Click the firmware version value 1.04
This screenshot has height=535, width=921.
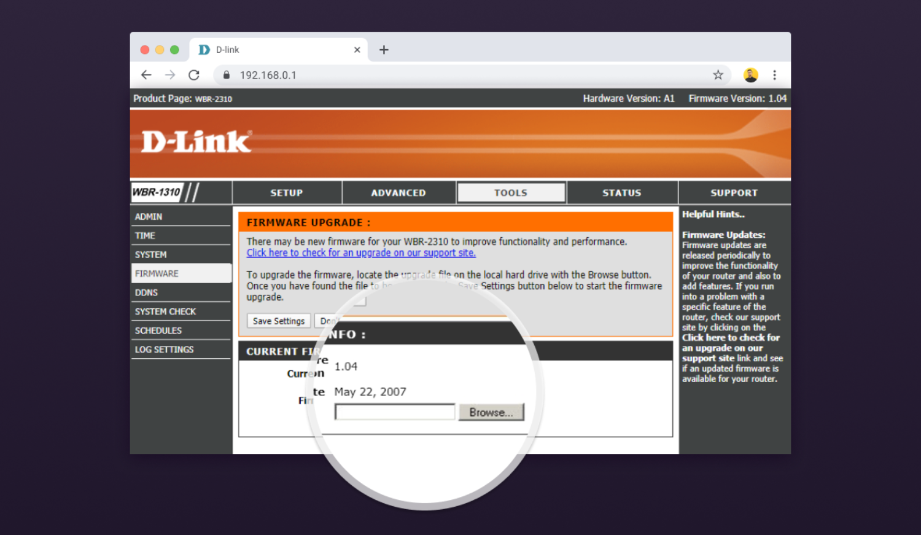(346, 367)
